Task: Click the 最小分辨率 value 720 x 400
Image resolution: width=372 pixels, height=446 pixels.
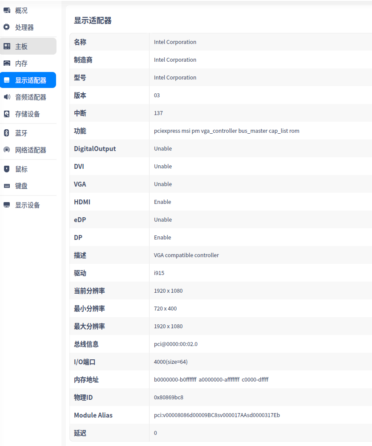Action: pos(165,309)
